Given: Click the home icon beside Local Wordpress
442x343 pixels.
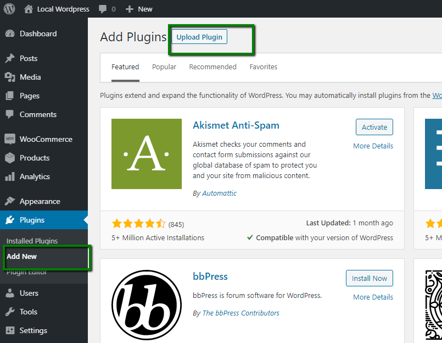Looking at the screenshot, I should click(28, 9).
